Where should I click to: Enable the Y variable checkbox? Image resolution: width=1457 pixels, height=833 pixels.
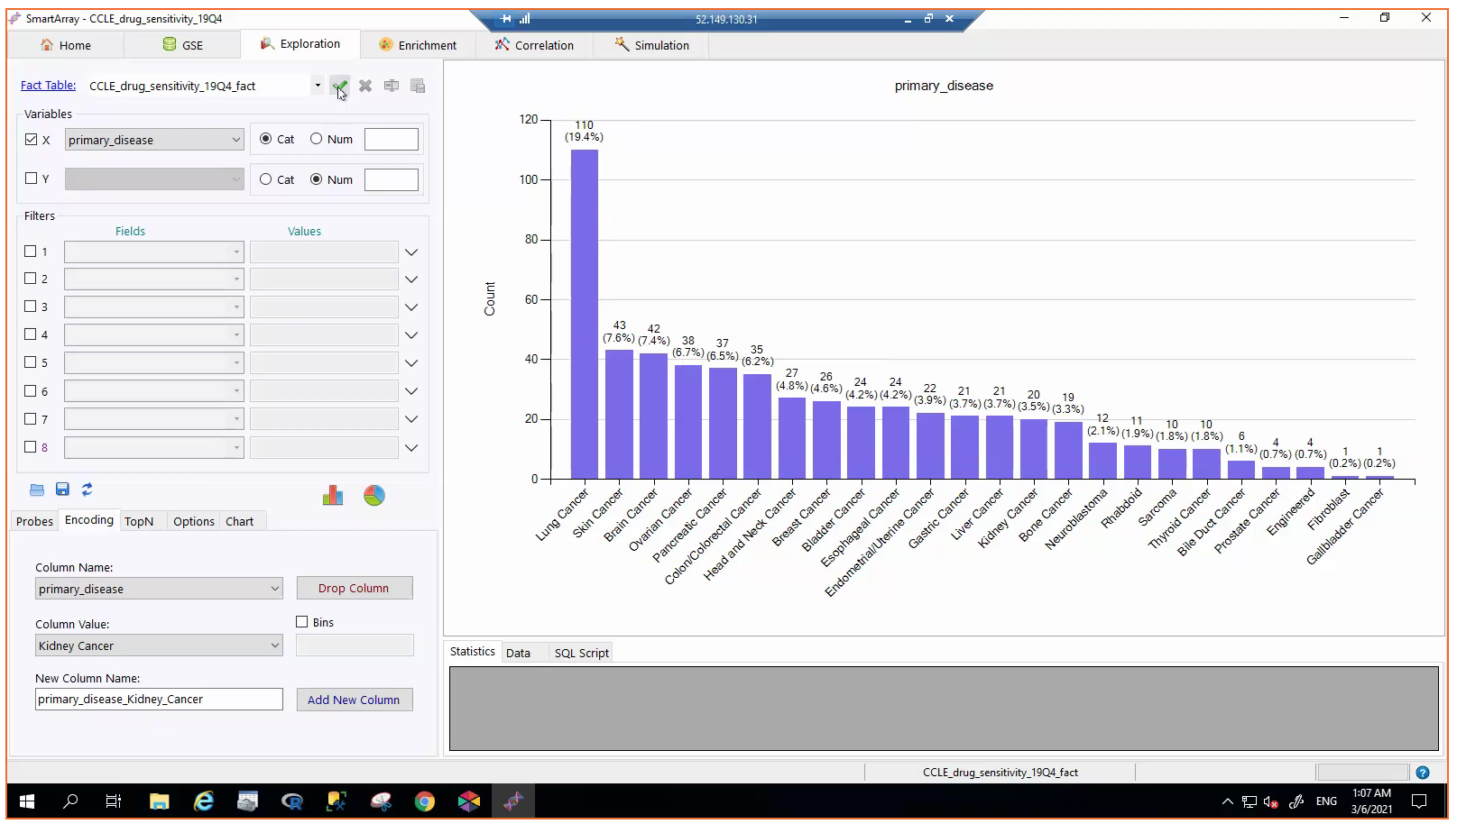(32, 178)
